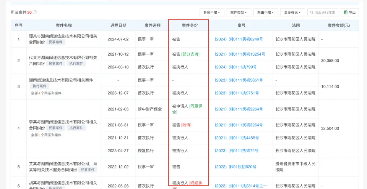This screenshot has height=189, width=367.
Task: Open case number (2022)黔01民初620号
Action: [x=235, y=167]
